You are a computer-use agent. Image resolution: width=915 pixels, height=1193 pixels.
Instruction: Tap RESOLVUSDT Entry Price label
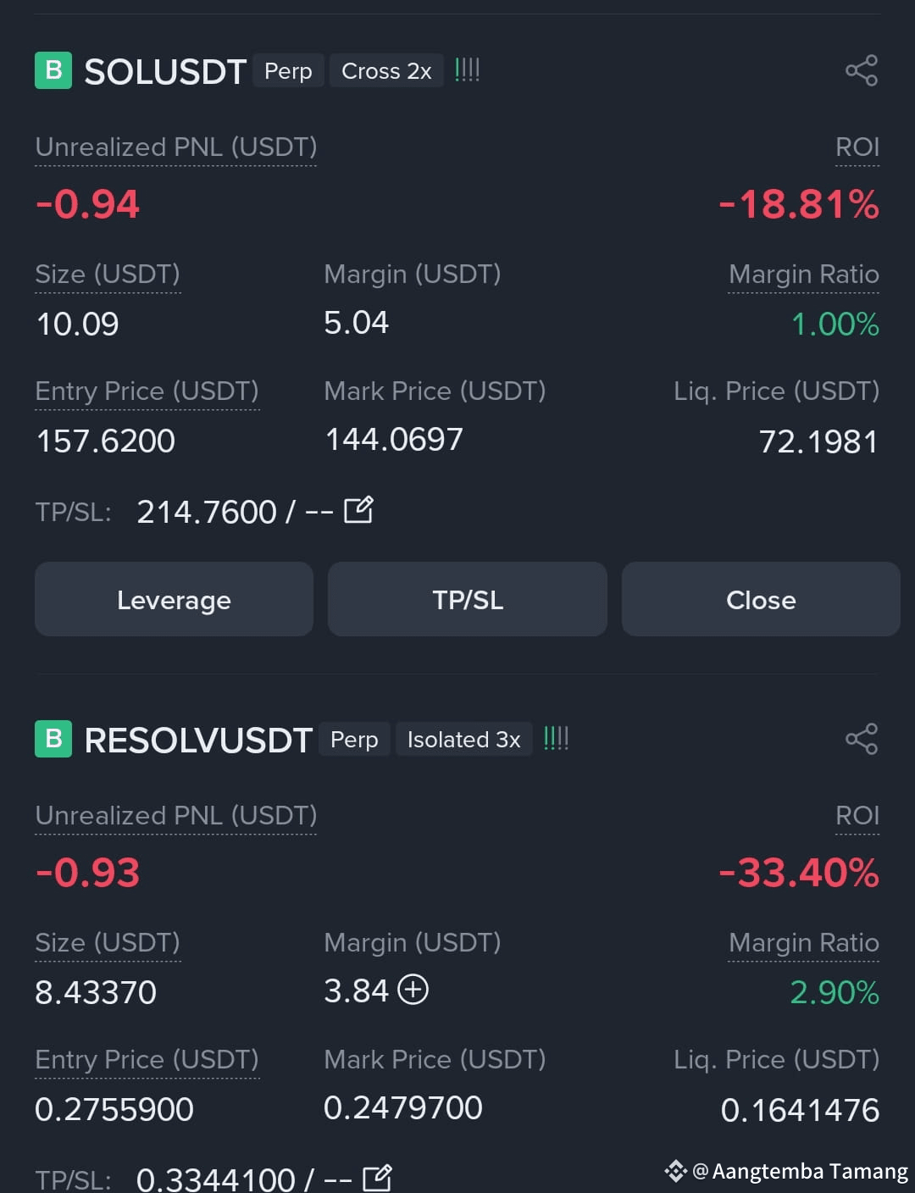[147, 1060]
